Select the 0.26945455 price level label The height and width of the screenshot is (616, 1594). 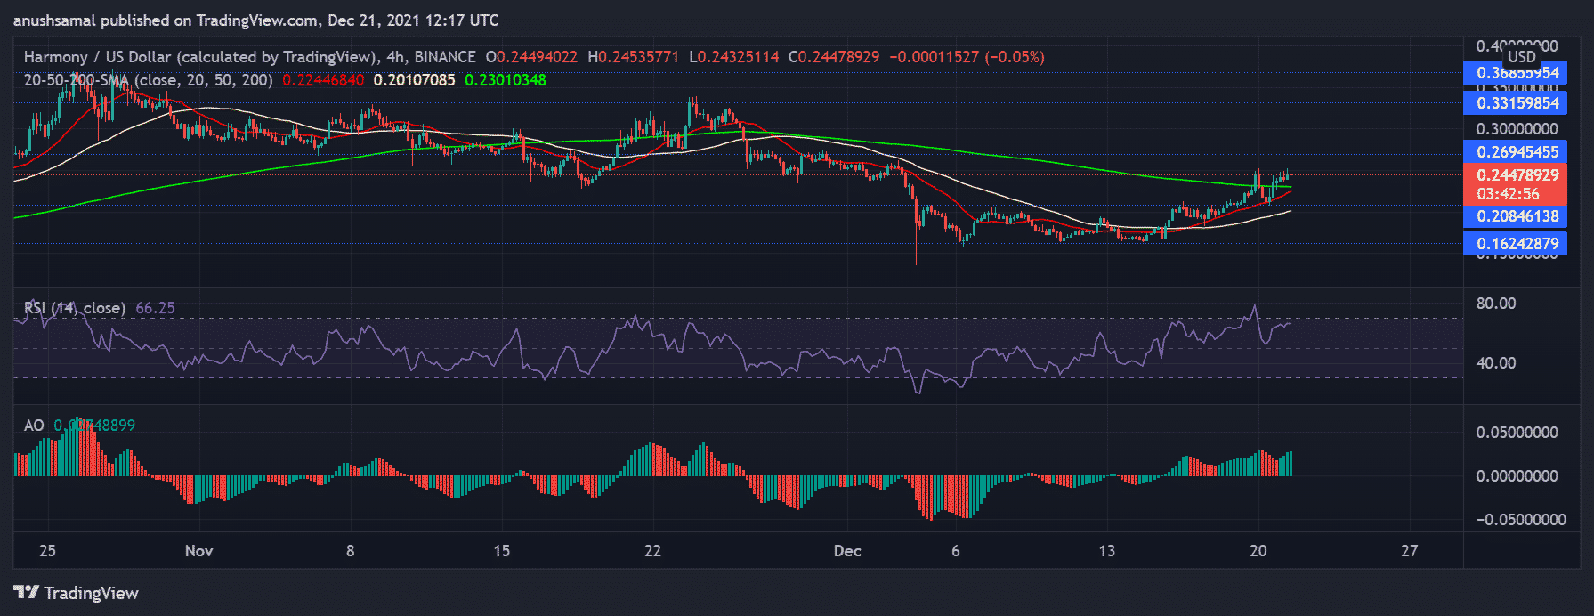coord(1517,152)
